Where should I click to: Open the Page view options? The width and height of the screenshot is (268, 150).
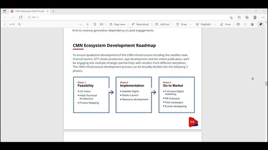[117, 24]
